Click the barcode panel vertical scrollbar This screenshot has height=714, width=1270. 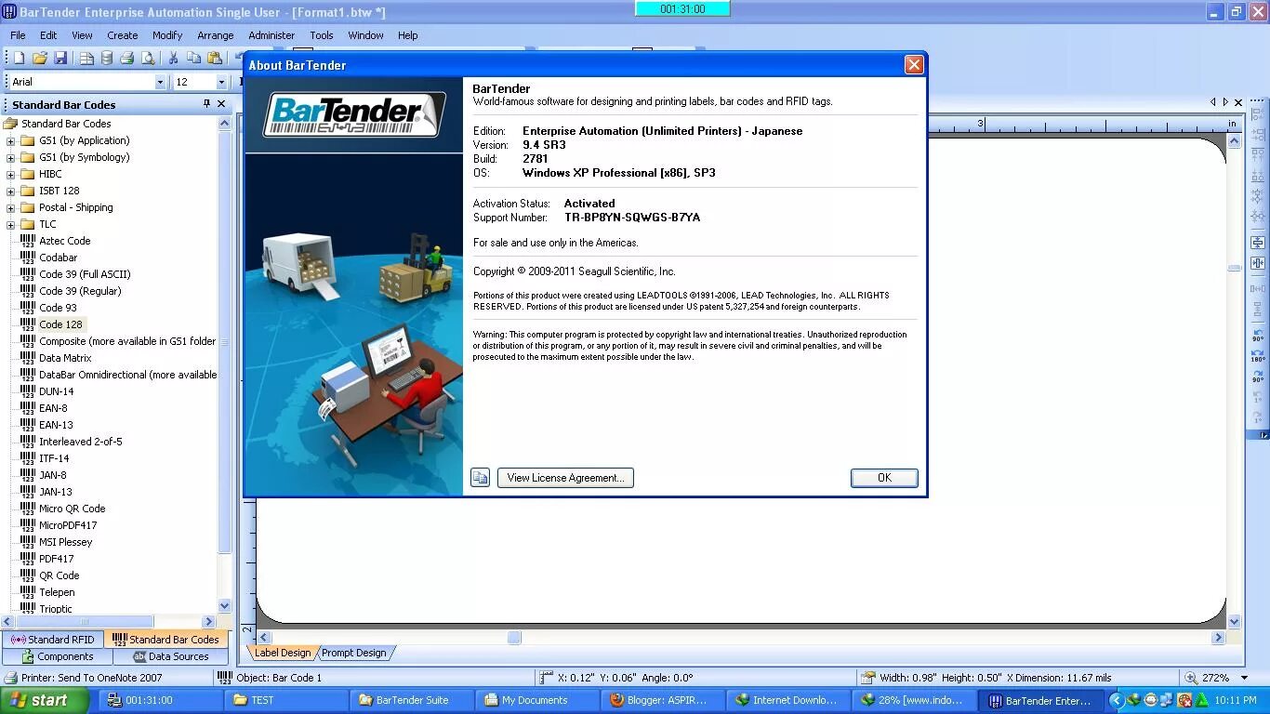(x=224, y=342)
